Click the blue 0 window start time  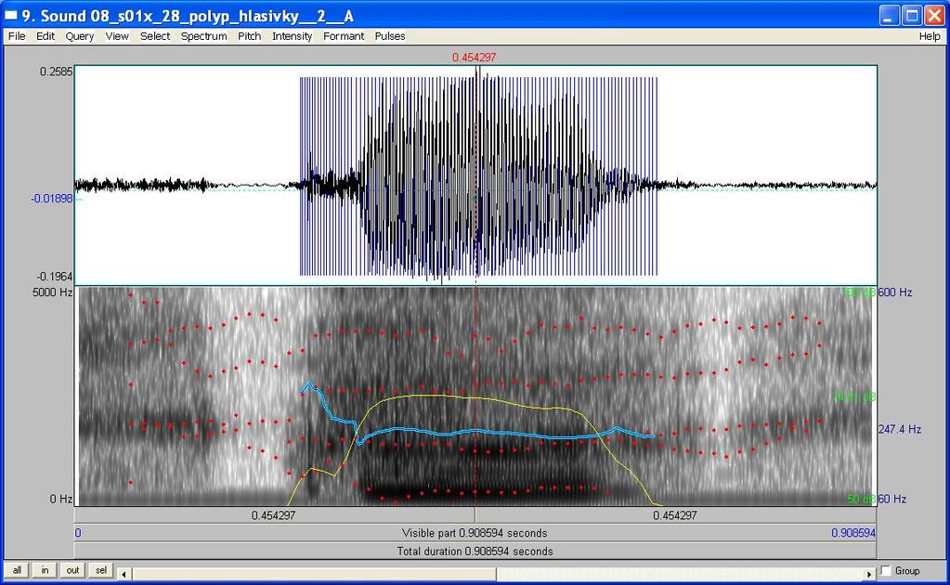tap(78, 533)
